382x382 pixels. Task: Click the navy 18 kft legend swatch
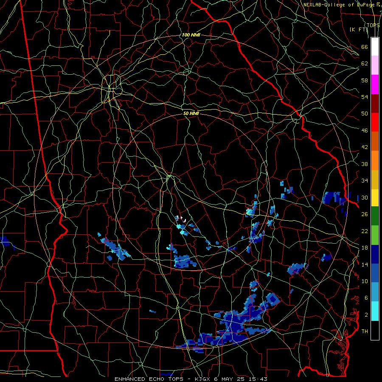[375, 254]
